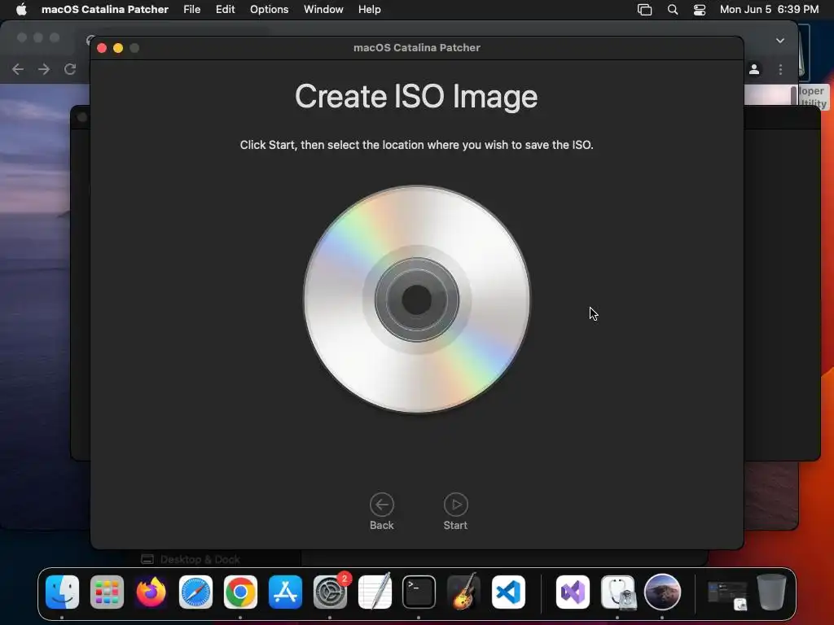Open Control Center in menu bar

pos(700,10)
